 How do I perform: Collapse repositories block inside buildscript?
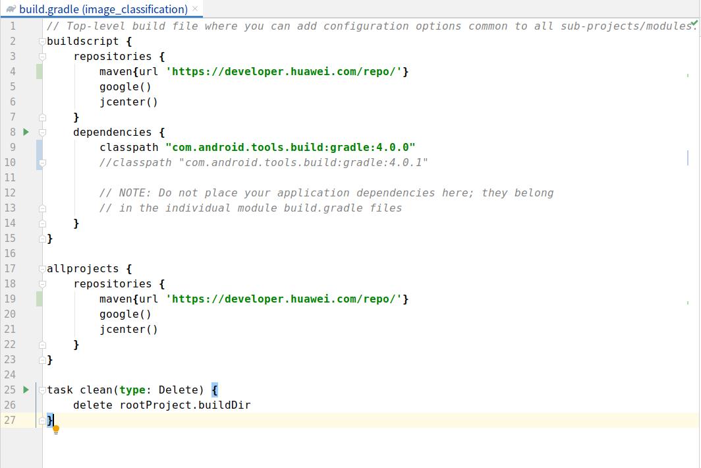coord(43,57)
